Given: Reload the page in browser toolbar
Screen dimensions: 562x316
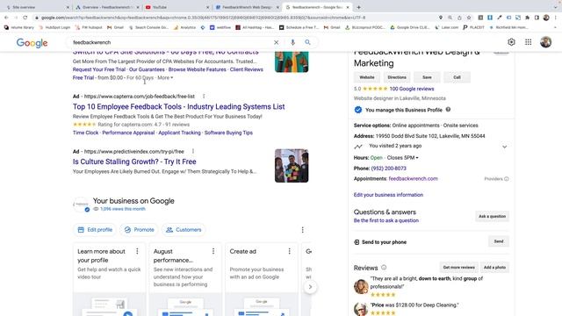Looking at the screenshot, I should tap(25, 18).
